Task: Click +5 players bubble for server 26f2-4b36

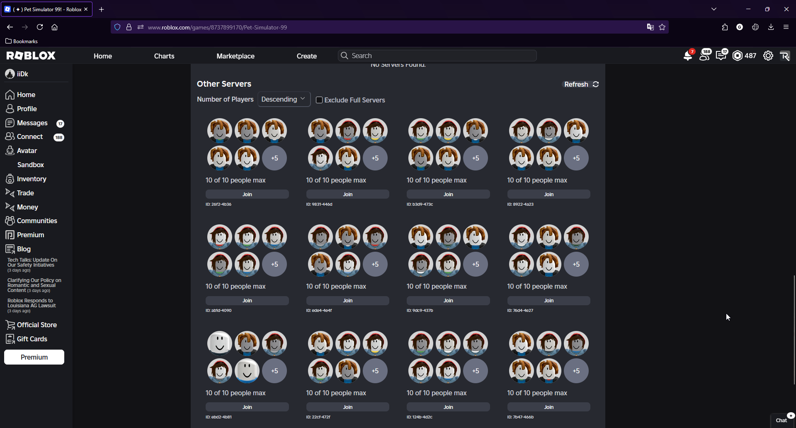Action: [x=274, y=158]
